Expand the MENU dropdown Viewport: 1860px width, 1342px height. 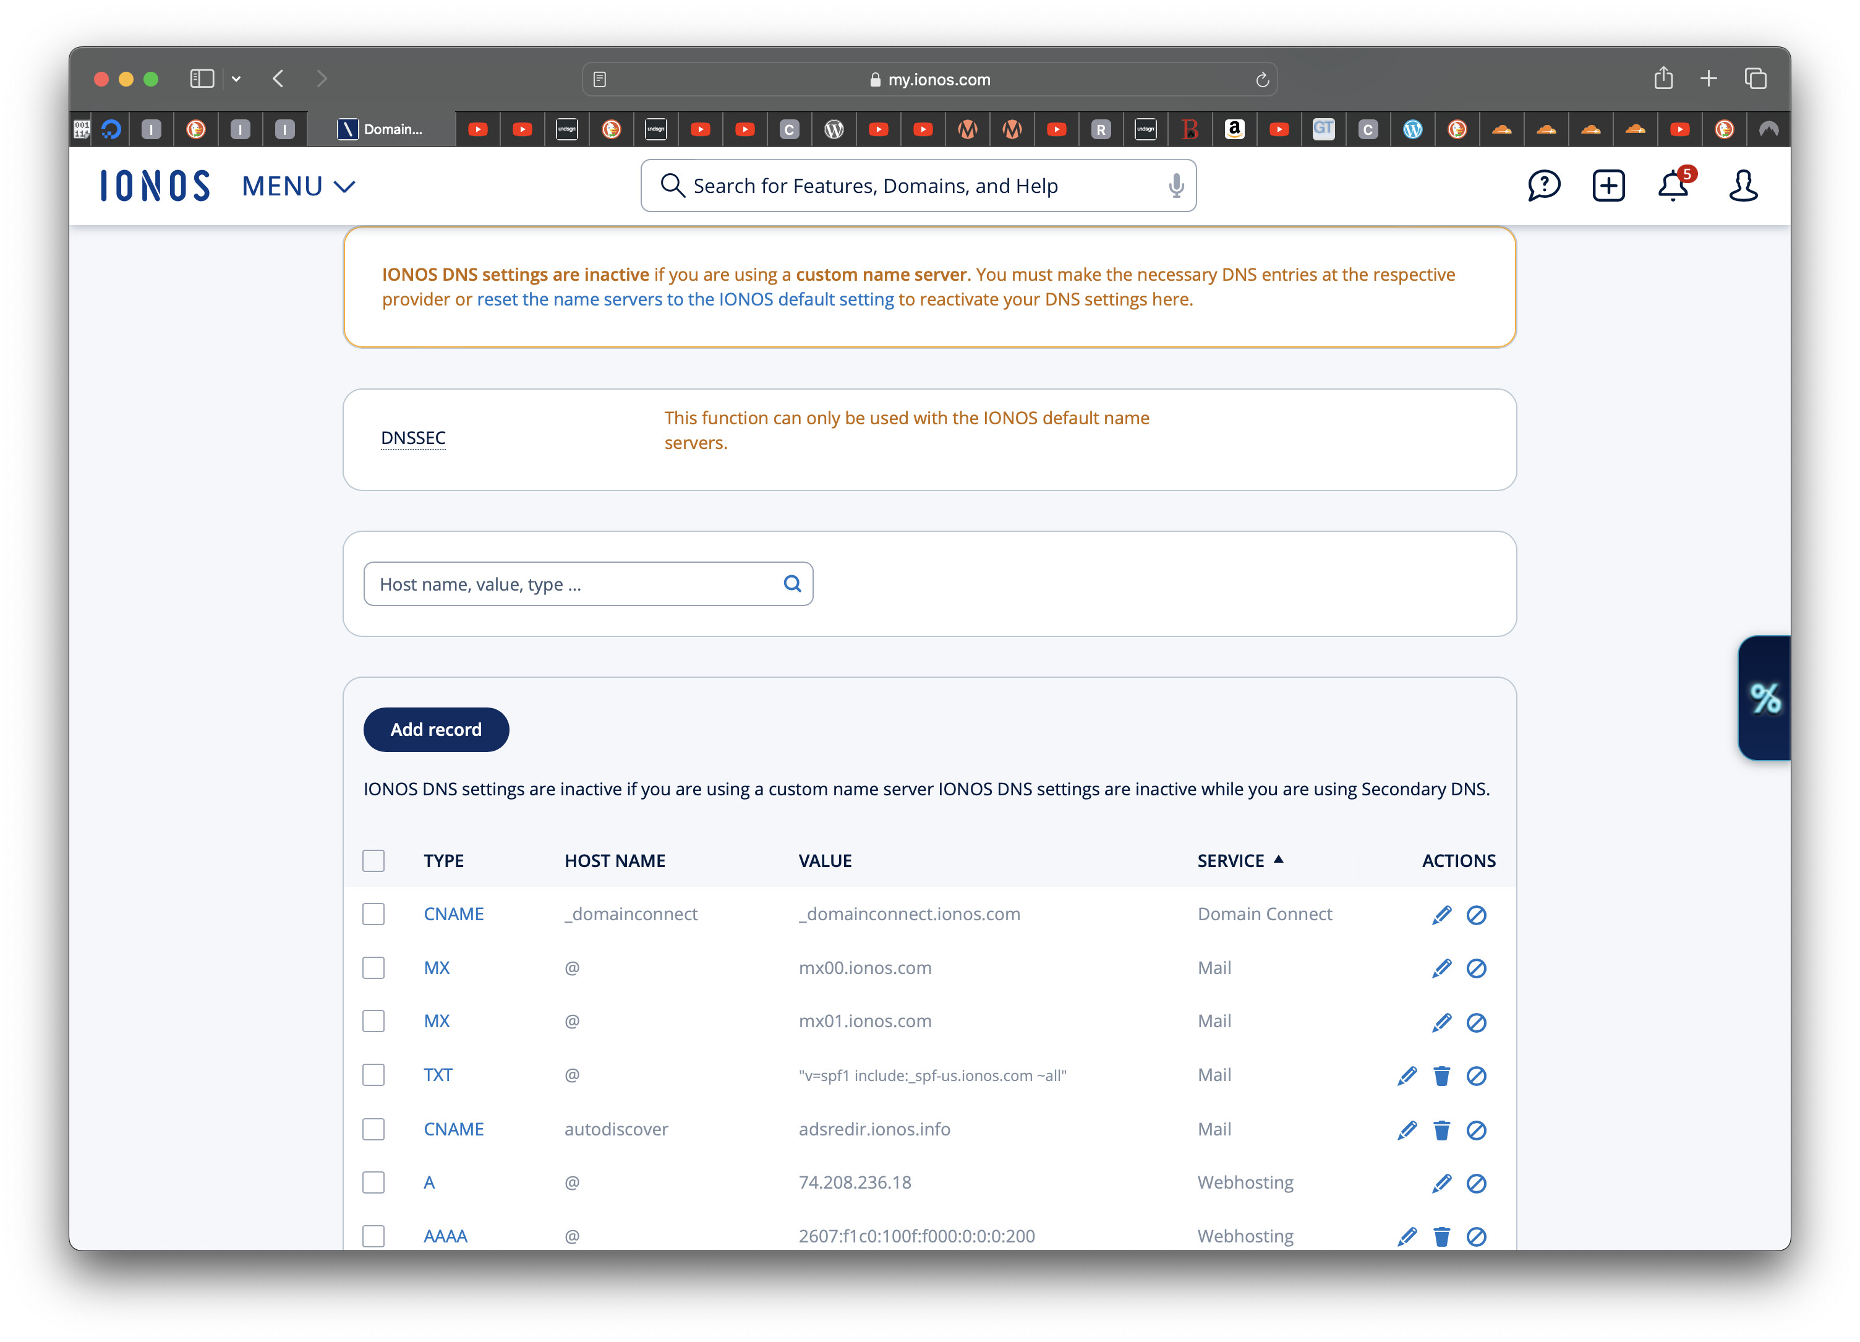click(297, 186)
